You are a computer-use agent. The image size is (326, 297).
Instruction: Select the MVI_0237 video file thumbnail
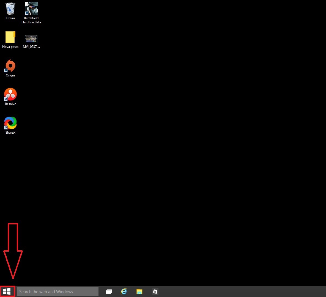(31, 39)
